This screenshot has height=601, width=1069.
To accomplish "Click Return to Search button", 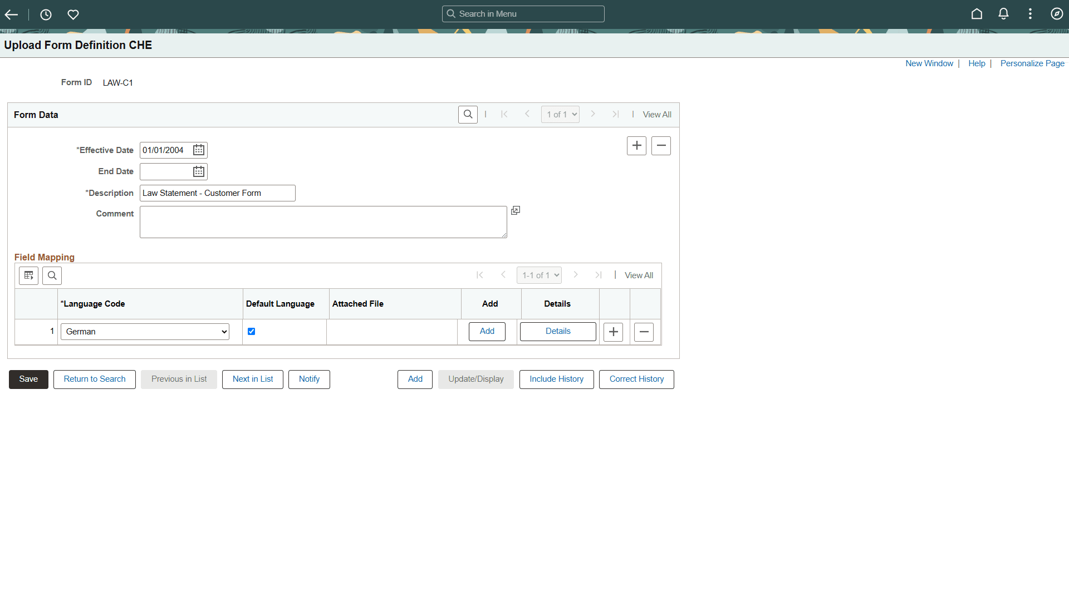I will (x=95, y=380).
